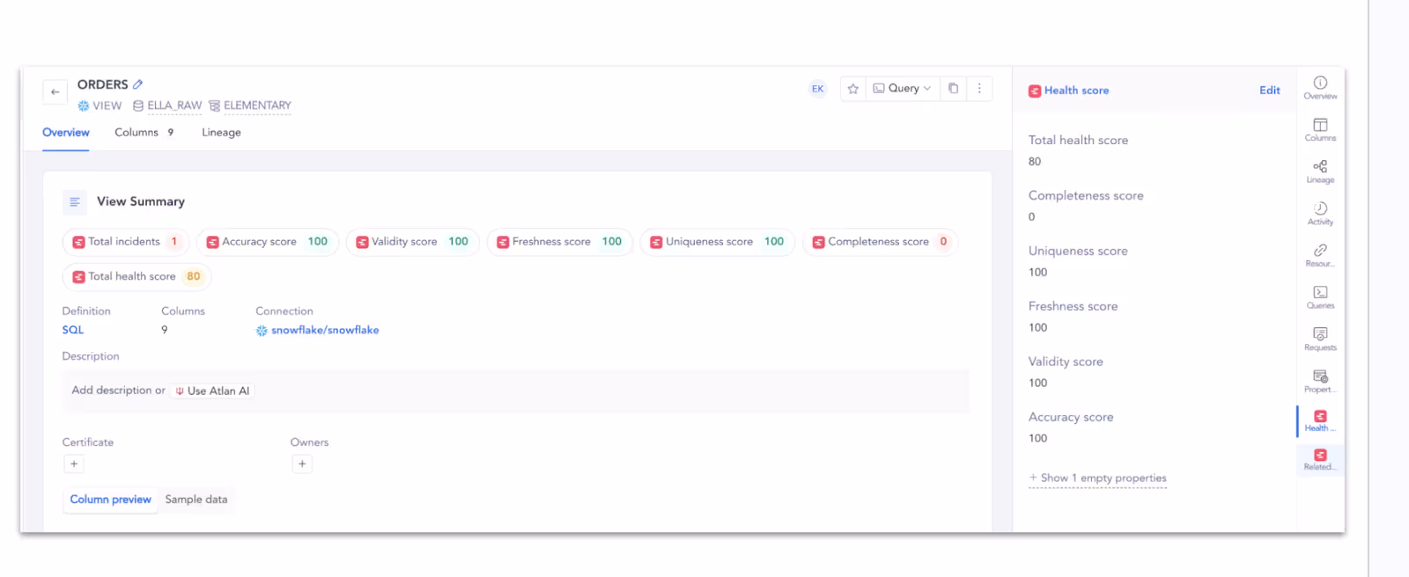Open the Columns sidebar icon
Viewport: 1409px width, 577px height.
coord(1320,130)
